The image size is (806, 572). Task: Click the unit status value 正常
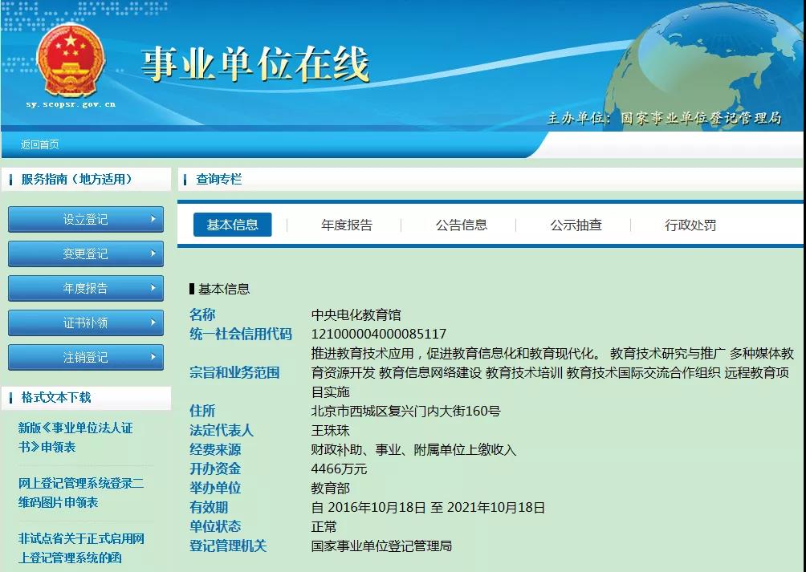pos(324,527)
